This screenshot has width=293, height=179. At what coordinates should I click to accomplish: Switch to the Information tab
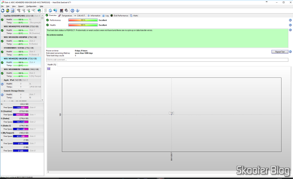tap(94, 16)
